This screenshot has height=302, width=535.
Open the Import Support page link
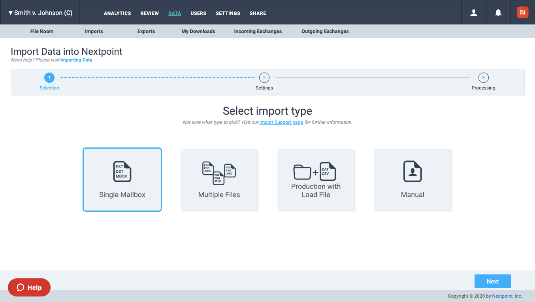(x=281, y=122)
